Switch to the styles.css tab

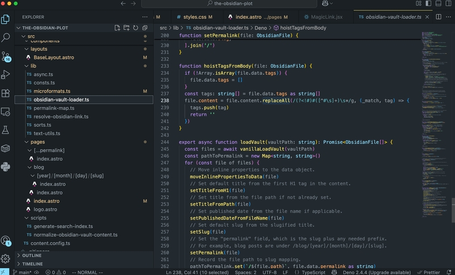tap(194, 17)
